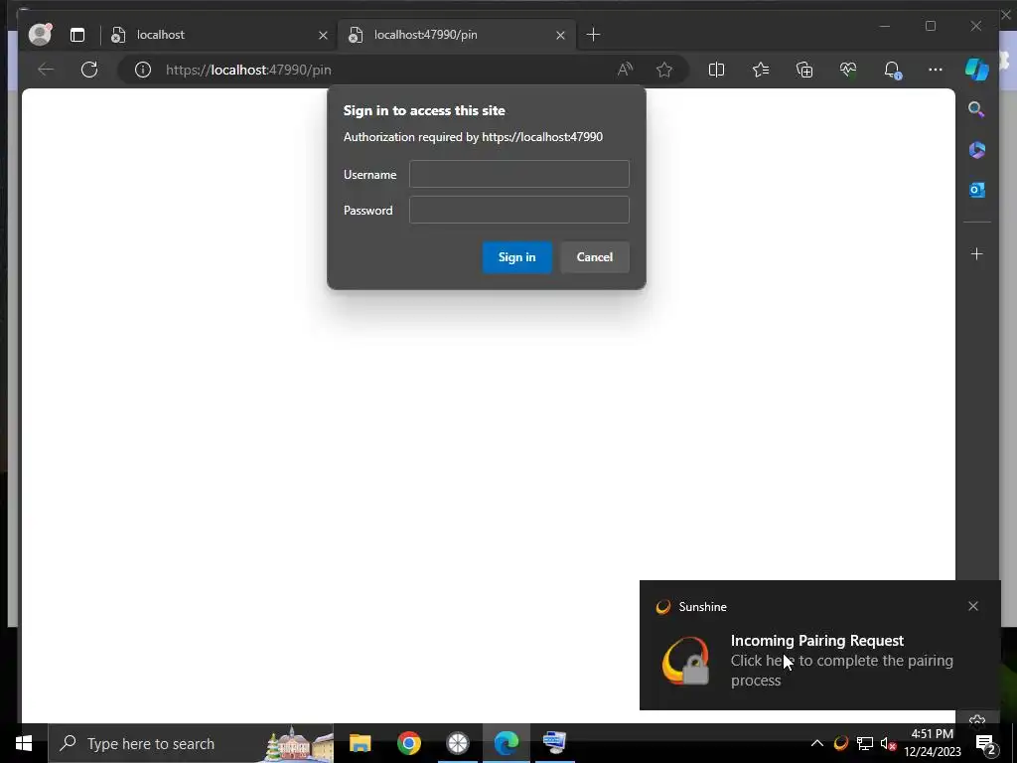The height and width of the screenshot is (763, 1017).
Task: Open Collections icon in toolbar
Action: (x=804, y=70)
